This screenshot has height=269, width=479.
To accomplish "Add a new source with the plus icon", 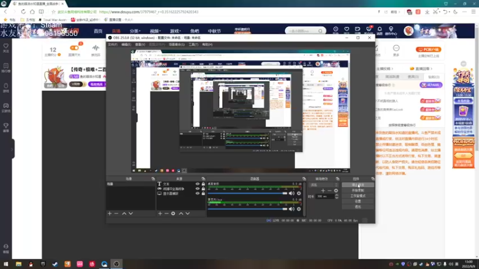I will 160,213.
